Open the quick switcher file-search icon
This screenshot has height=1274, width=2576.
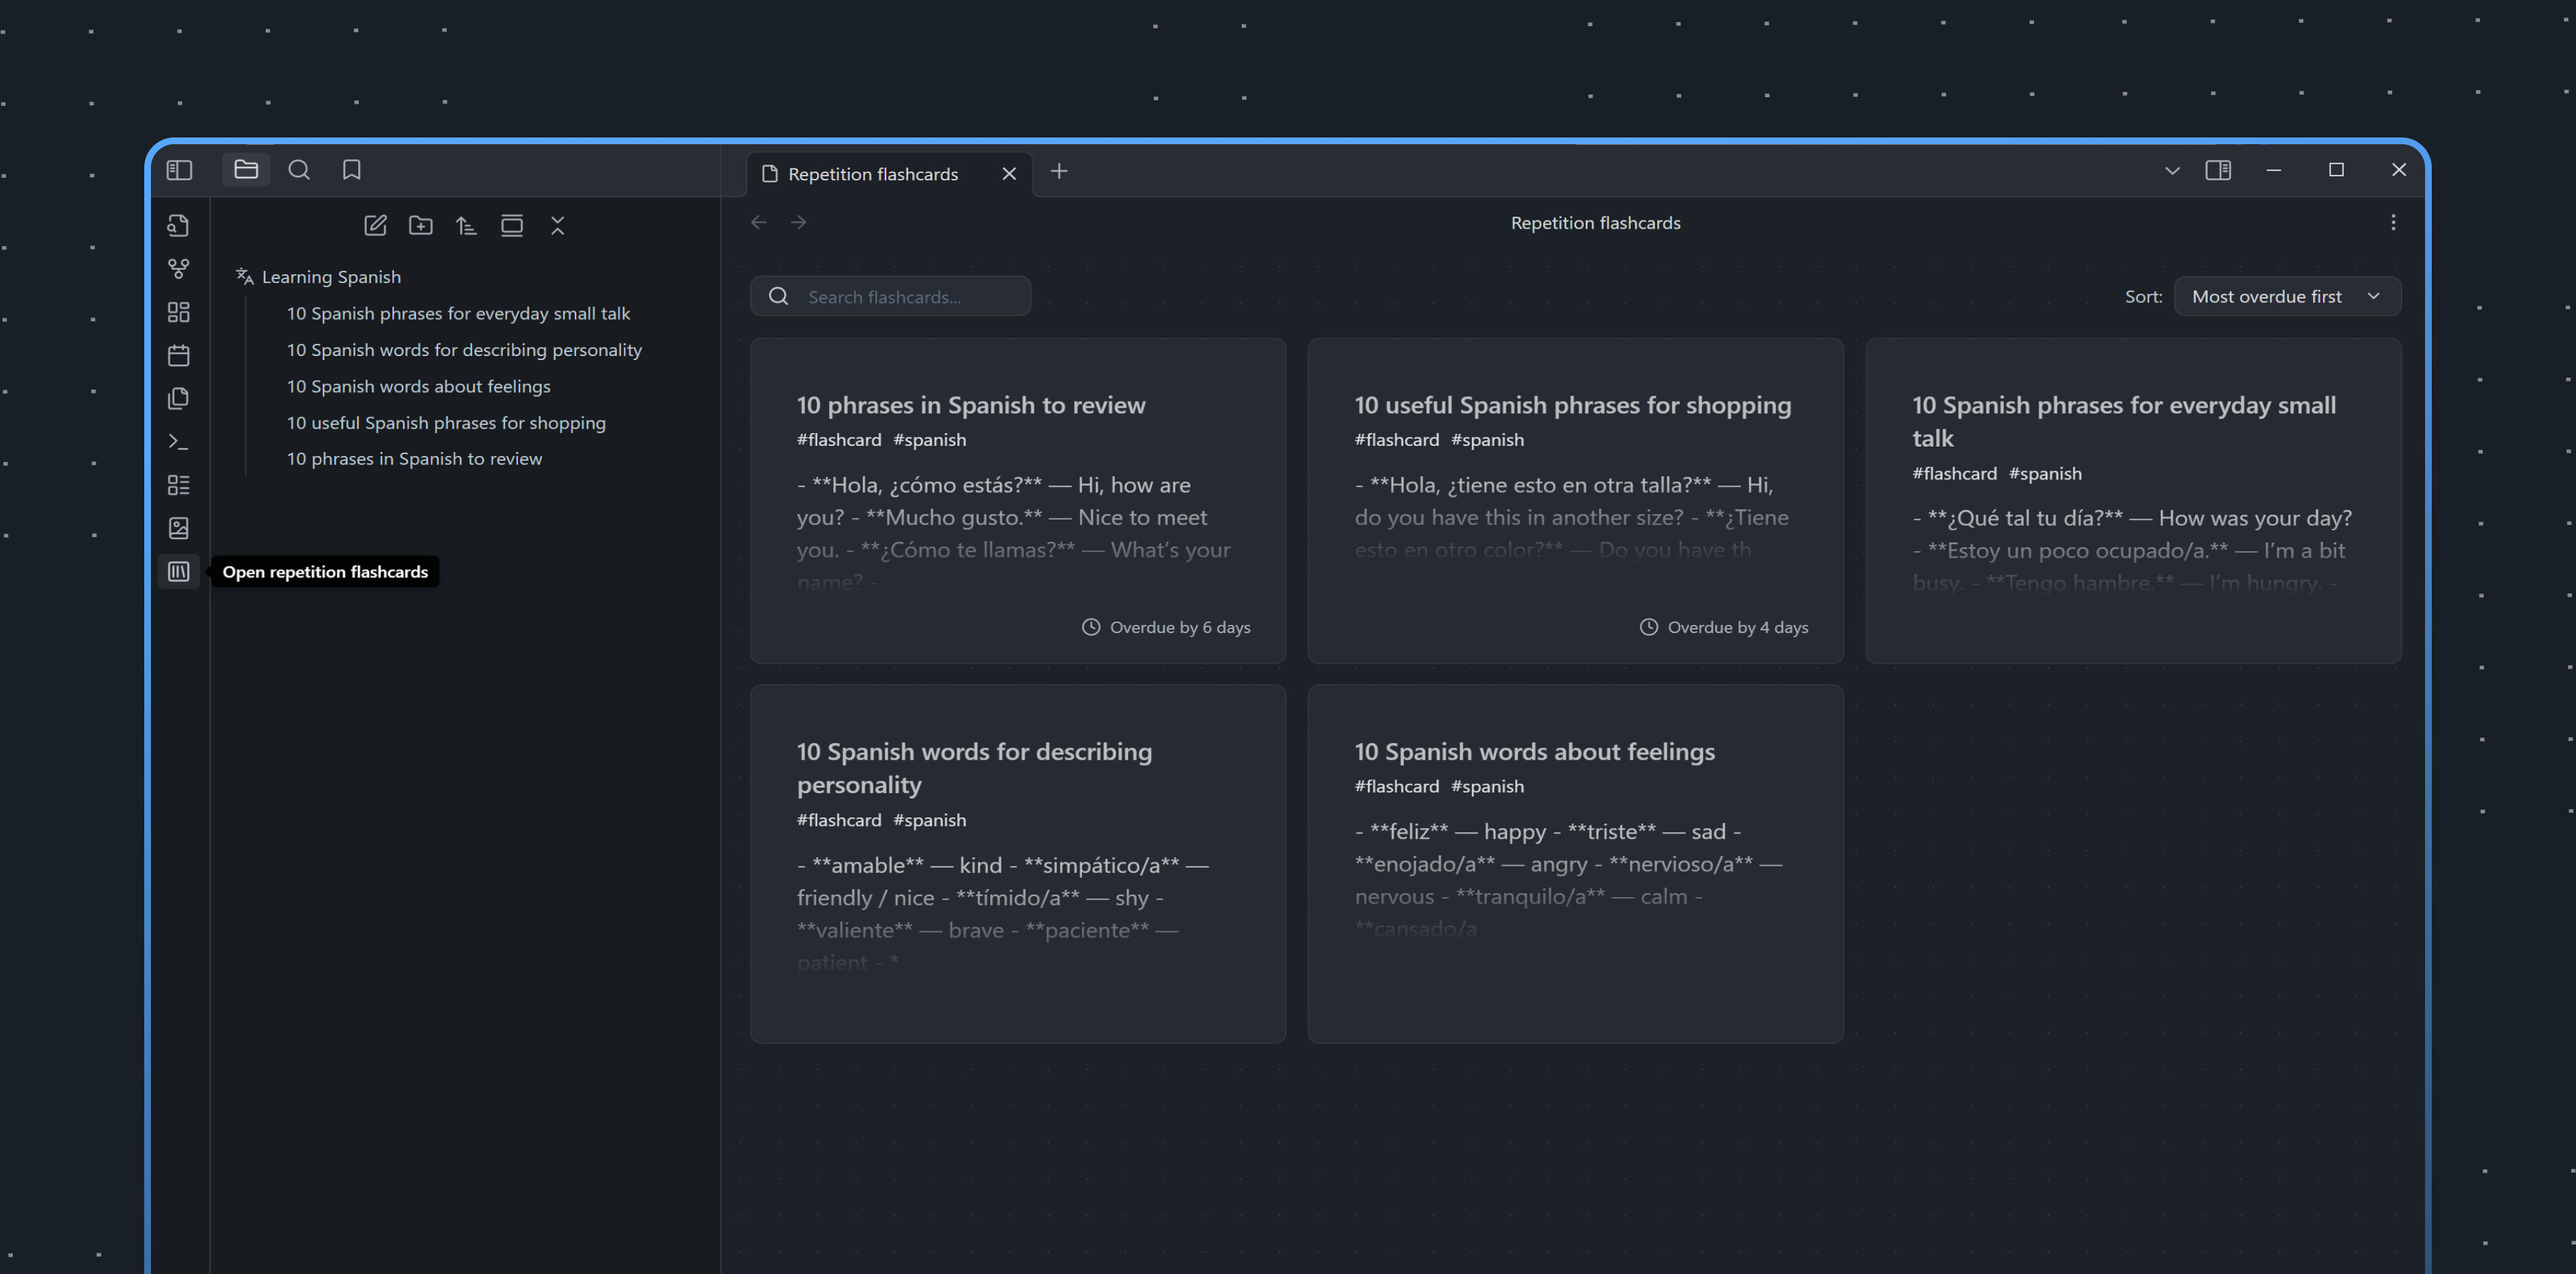click(x=178, y=226)
